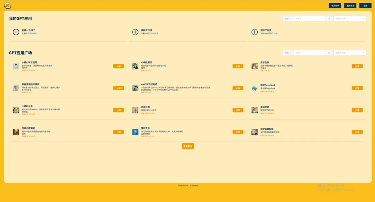Click the 英语学伴 title text
Viewport: 375px width, 202px height.
click(265, 107)
